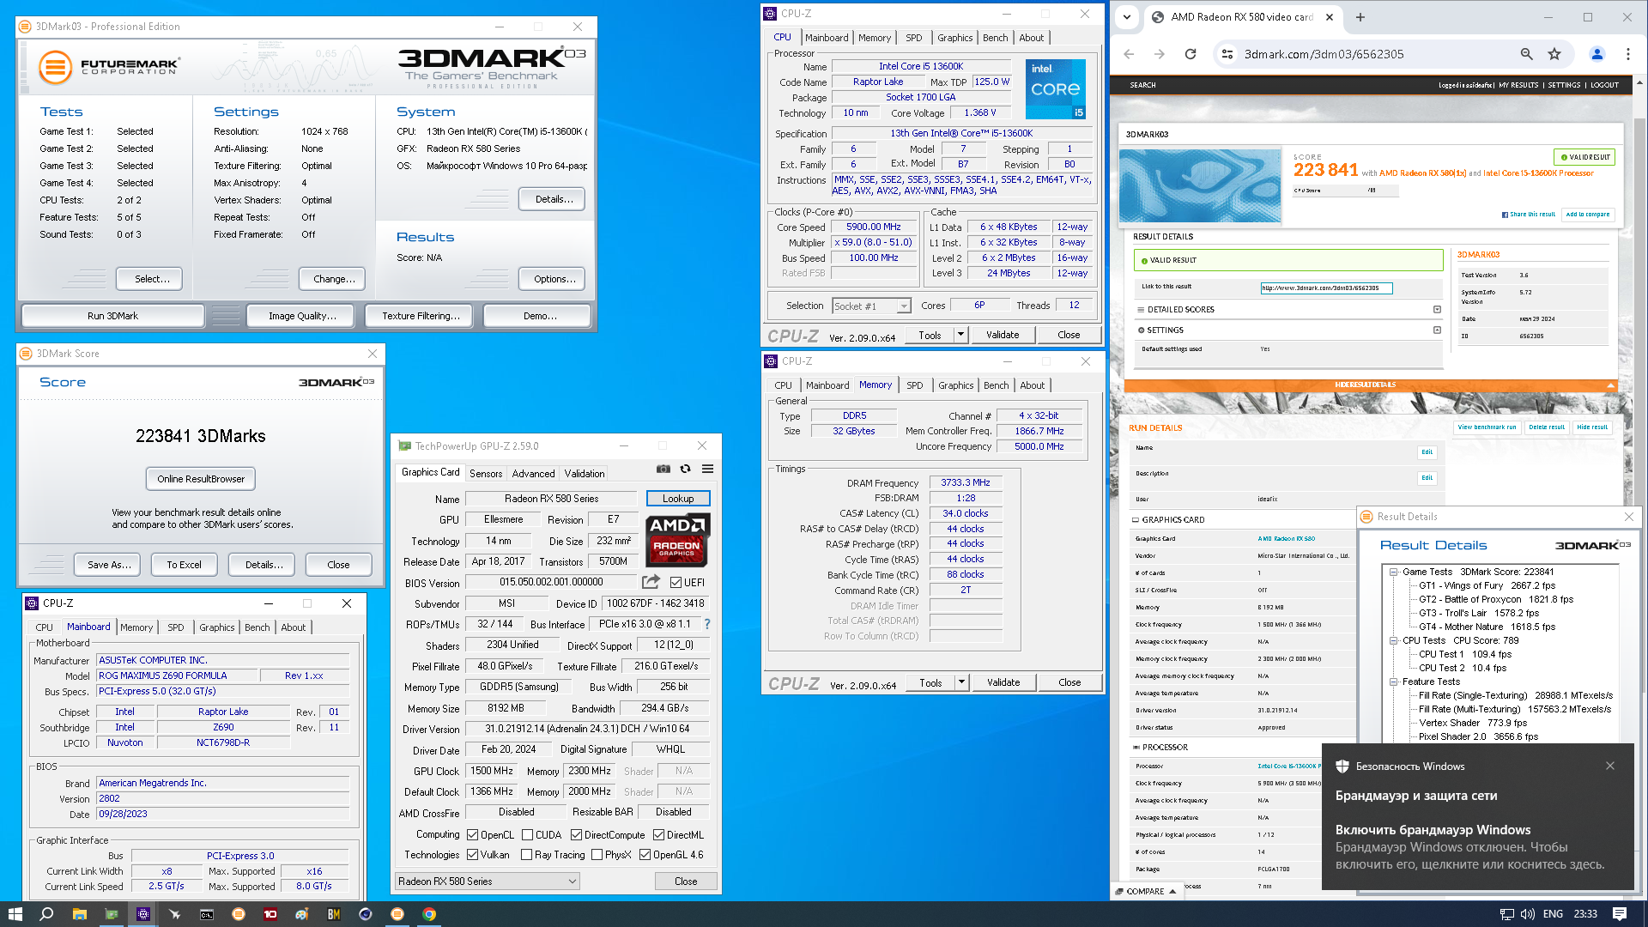Click MY RESULTS link on 3dmark page

pyautogui.click(x=1518, y=85)
